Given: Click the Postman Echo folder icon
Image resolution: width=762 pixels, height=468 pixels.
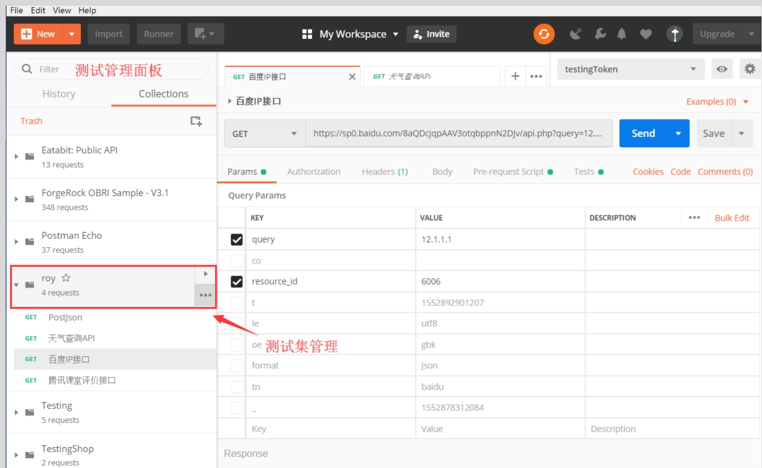Looking at the screenshot, I should [30, 242].
